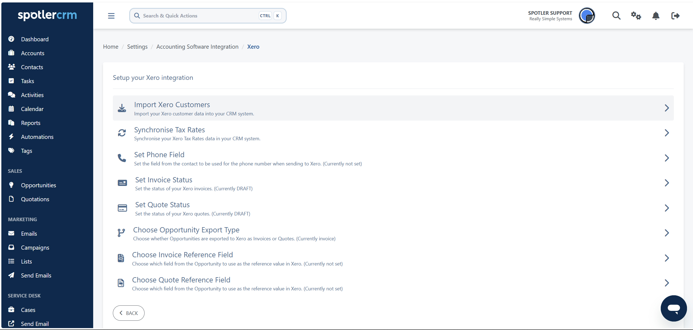The image size is (693, 330).
Task: Open Dashboard from the sidebar menu
Action: click(x=35, y=39)
